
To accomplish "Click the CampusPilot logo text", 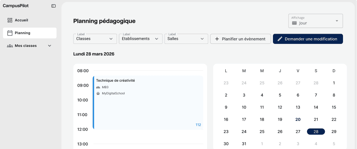I will [16, 6].
